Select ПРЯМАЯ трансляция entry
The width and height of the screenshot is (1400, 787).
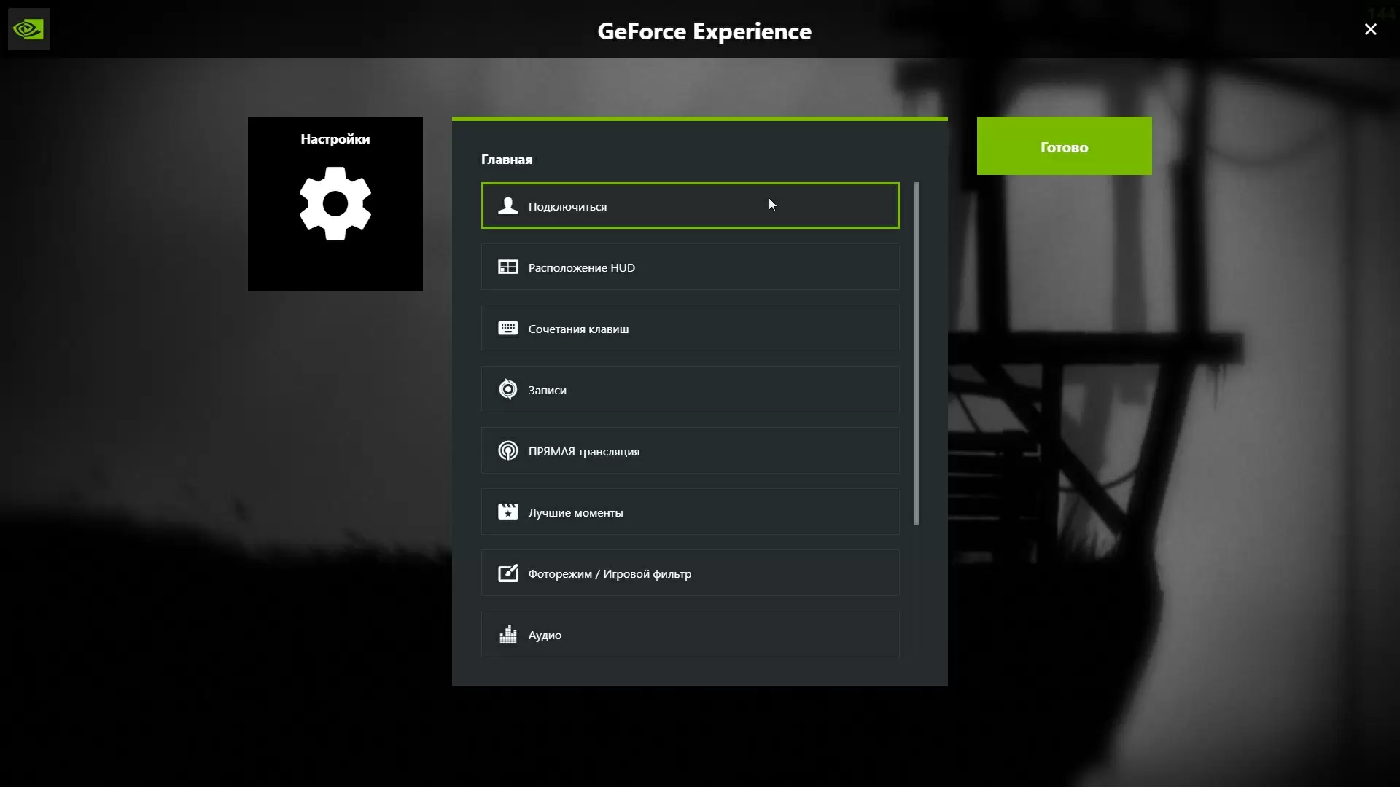click(x=690, y=451)
